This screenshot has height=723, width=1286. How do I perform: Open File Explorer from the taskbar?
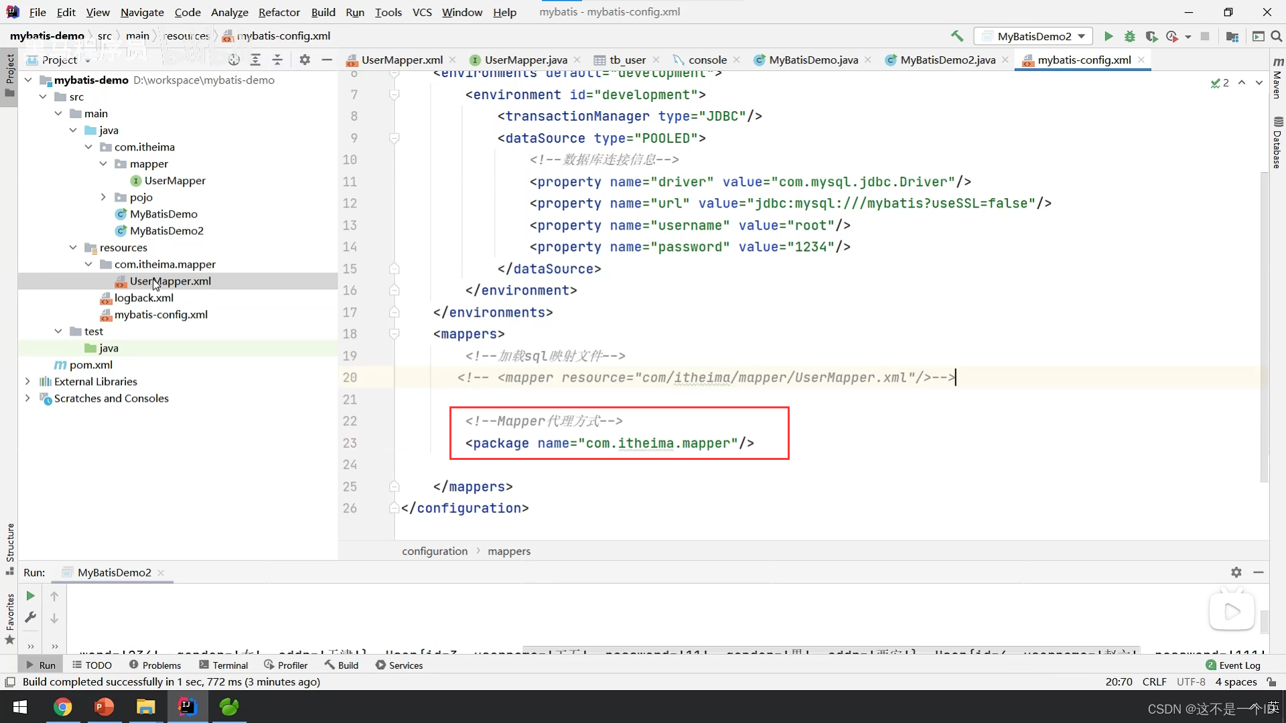pyautogui.click(x=145, y=707)
